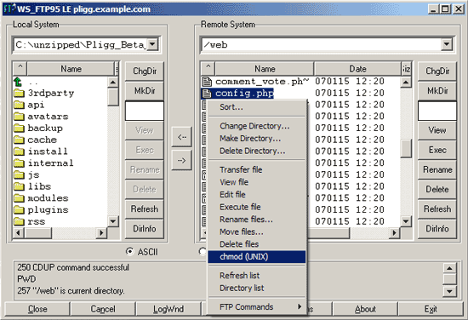Select the 3rdparty folder icon
Image resolution: width=468 pixels, height=320 pixels.
coord(19,93)
